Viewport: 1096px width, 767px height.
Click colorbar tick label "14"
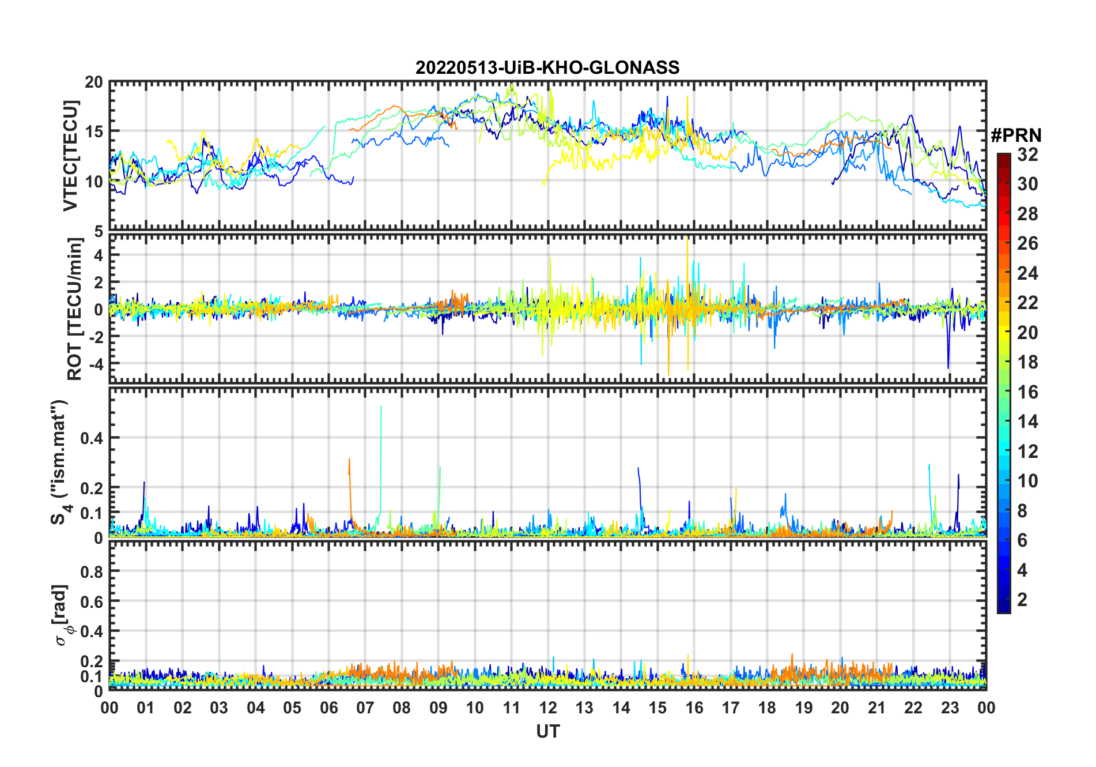click(x=1027, y=422)
